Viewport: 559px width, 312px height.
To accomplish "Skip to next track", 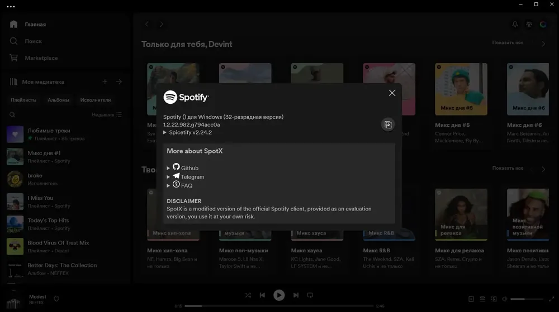I will 296,295.
